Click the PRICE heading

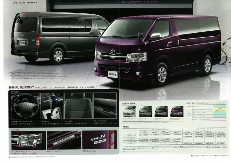point(126,127)
